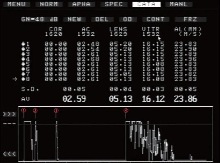Click the average VITR value 16.12
This screenshot has height=163, width=220.
click(x=153, y=99)
